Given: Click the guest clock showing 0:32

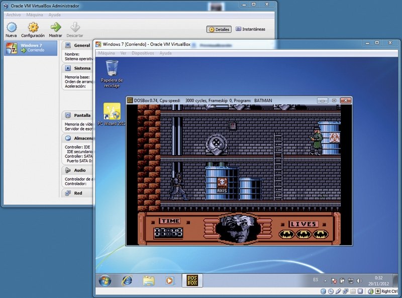Looking at the screenshot, I should 379,280.
